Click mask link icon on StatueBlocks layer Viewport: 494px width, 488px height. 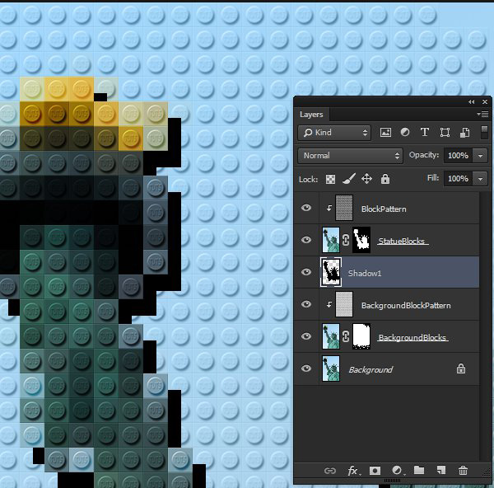tap(346, 240)
